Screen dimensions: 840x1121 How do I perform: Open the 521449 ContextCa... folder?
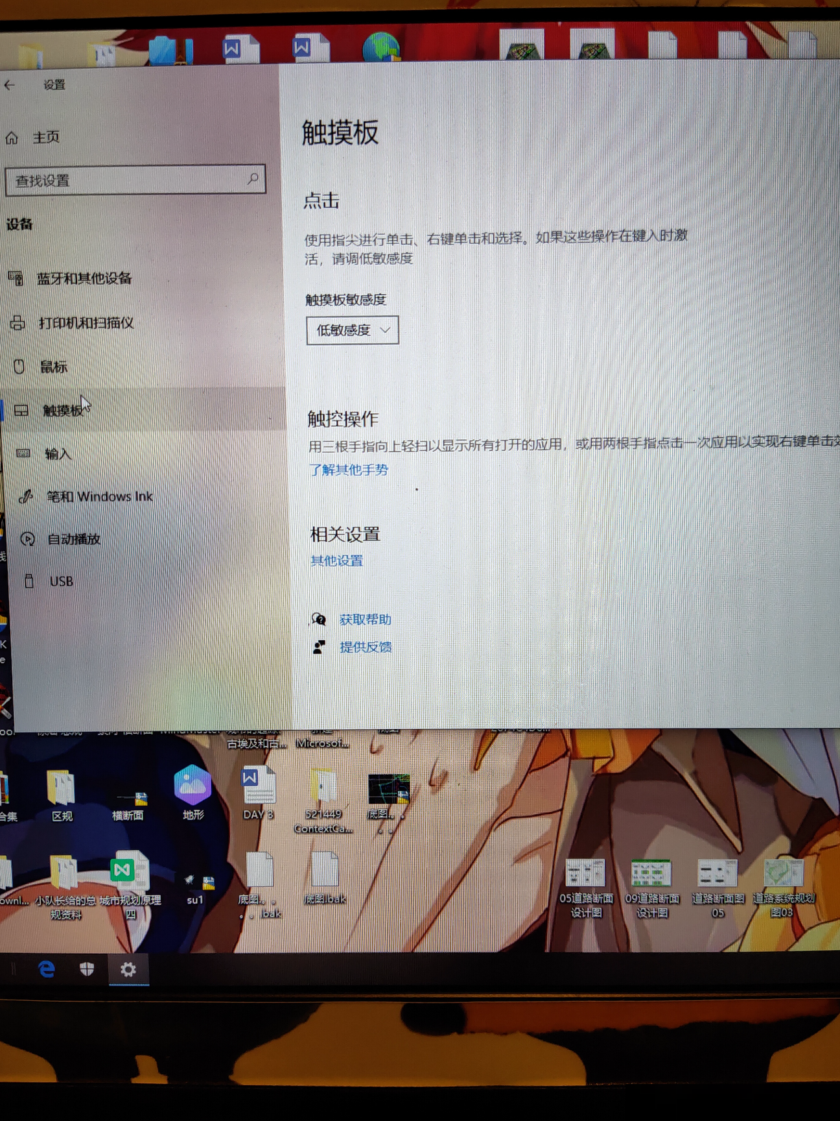click(x=323, y=801)
